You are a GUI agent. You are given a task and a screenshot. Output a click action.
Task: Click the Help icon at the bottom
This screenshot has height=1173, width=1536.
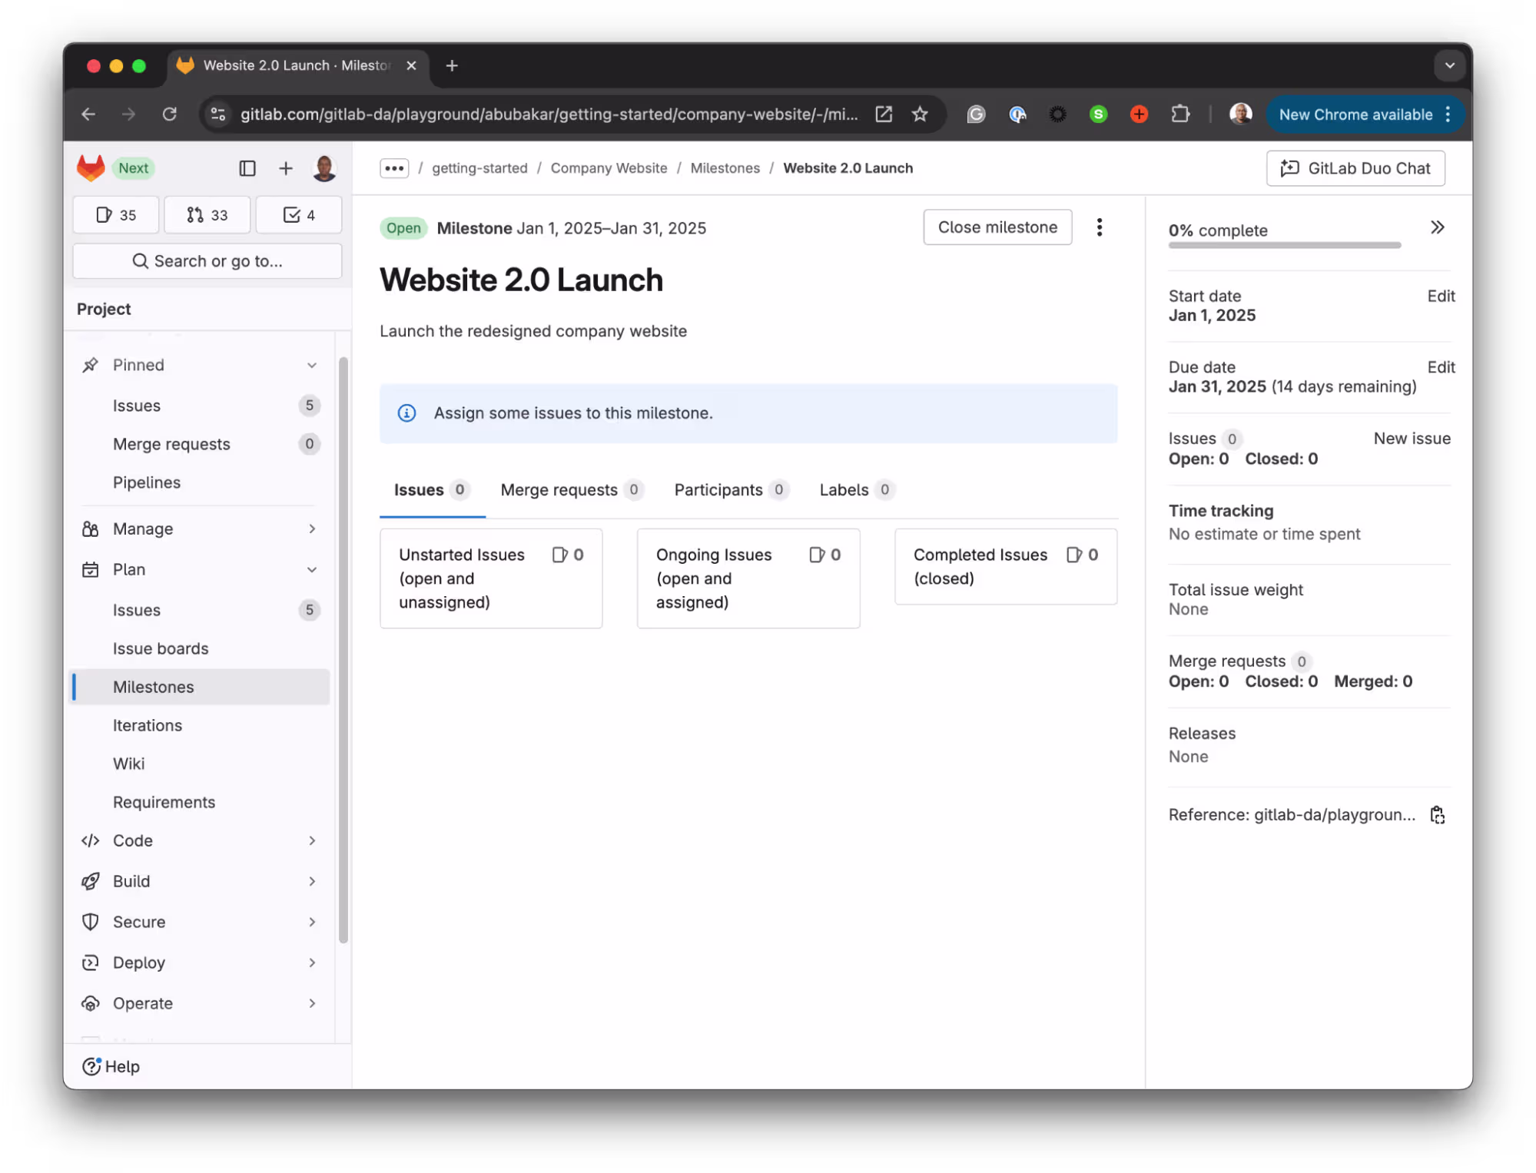tap(91, 1066)
